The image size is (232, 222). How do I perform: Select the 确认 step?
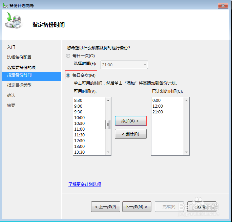tap(11, 95)
